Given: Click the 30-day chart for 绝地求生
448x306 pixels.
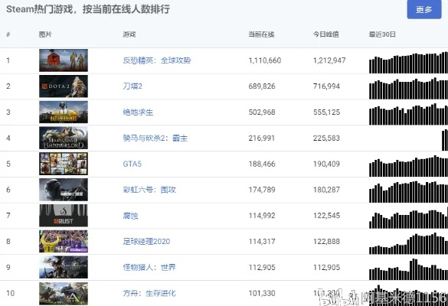Looking at the screenshot, I should coord(409,114).
